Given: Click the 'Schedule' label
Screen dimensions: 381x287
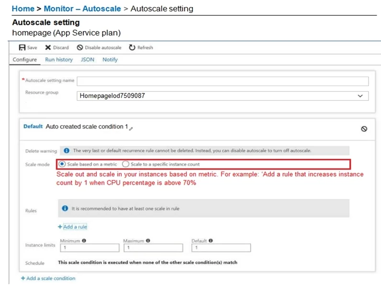Looking at the screenshot, I should click(35, 263).
